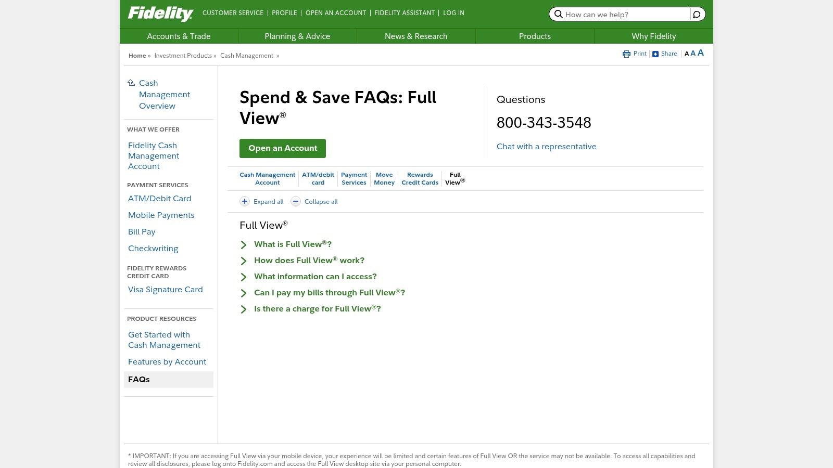Image resolution: width=833 pixels, height=468 pixels.
Task: Click the plus icon next to Expand all
Action: (245, 201)
